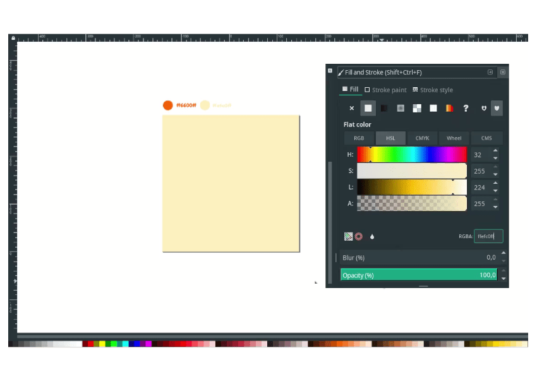Select the Radial gradient paint icon
The image size is (537, 379).
click(x=401, y=108)
